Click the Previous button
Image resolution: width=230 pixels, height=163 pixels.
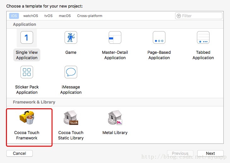coord(180,153)
